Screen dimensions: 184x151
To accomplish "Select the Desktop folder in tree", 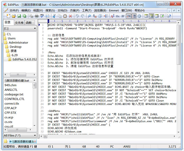I will (13, 47).
